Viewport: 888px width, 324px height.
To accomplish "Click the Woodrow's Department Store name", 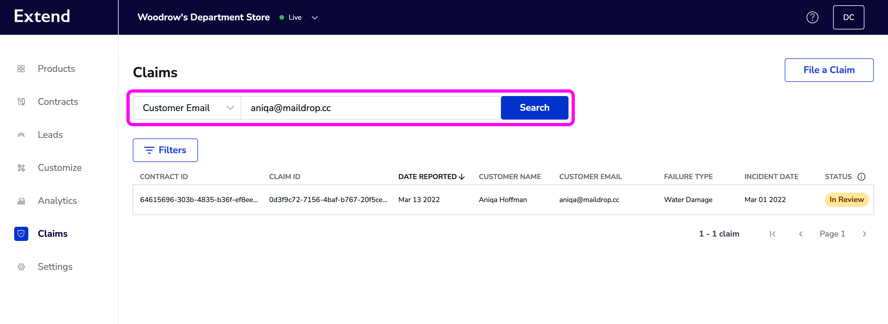I will [x=203, y=17].
